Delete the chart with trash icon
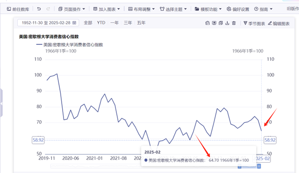 point(234,23)
